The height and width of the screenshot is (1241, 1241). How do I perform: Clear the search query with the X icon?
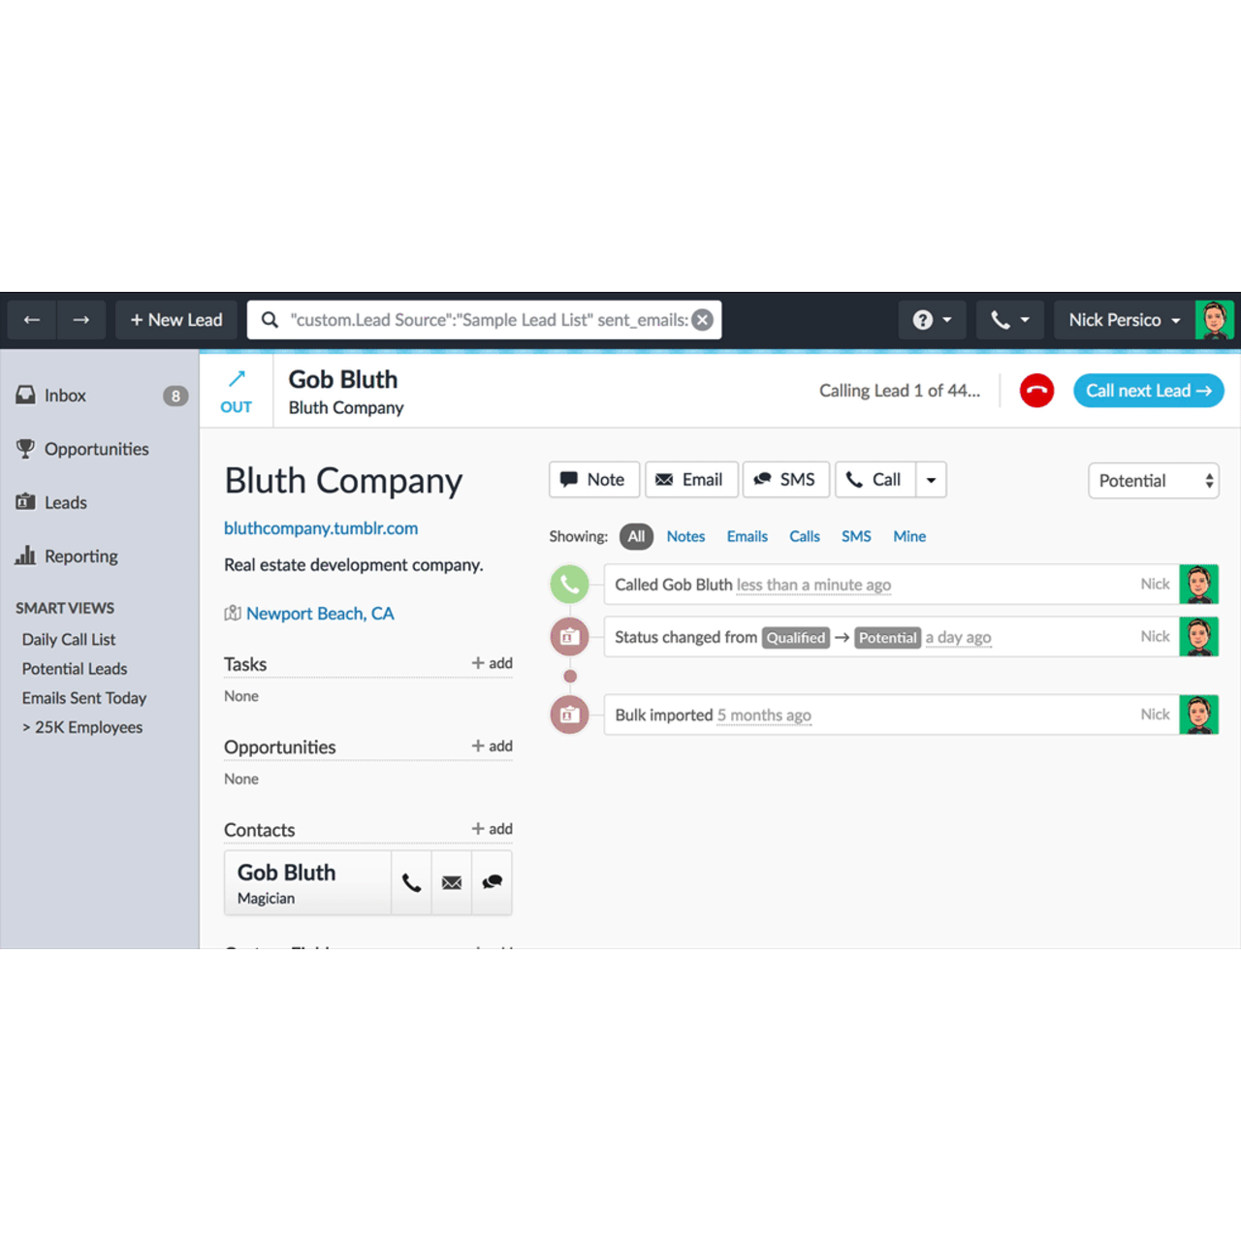point(702,319)
